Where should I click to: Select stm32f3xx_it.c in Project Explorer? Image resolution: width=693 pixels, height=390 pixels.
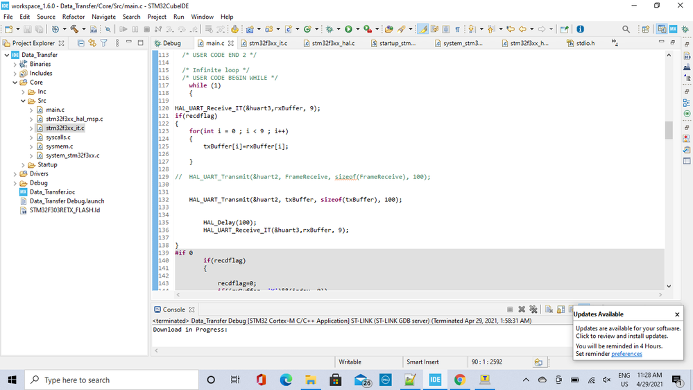(x=65, y=128)
